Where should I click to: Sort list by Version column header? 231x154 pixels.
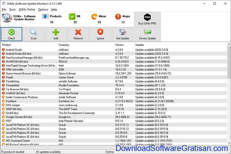tap(124, 45)
